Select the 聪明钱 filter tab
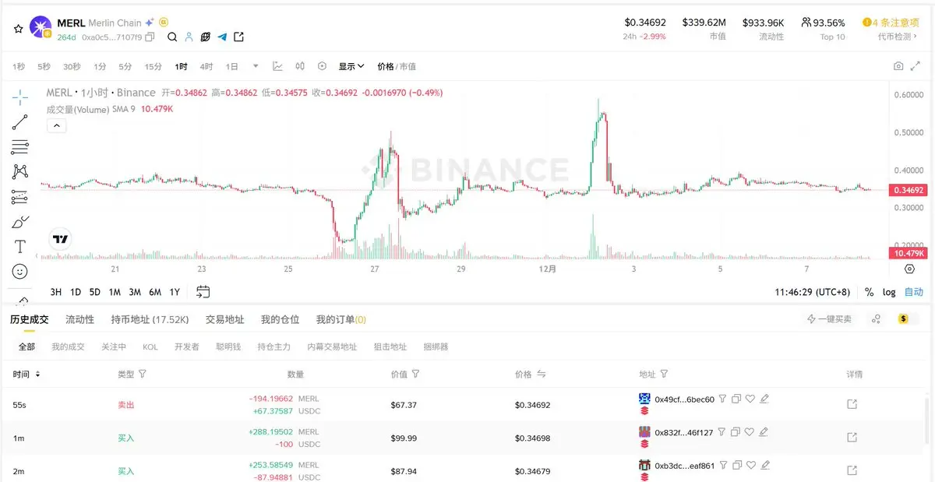Screen dimensions: 935x482 click(x=228, y=347)
